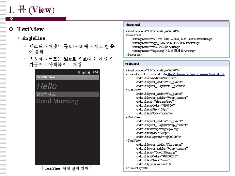Click the android:textColor="#8000ff00" line
Screen dimensions: 235x176
point(157,156)
